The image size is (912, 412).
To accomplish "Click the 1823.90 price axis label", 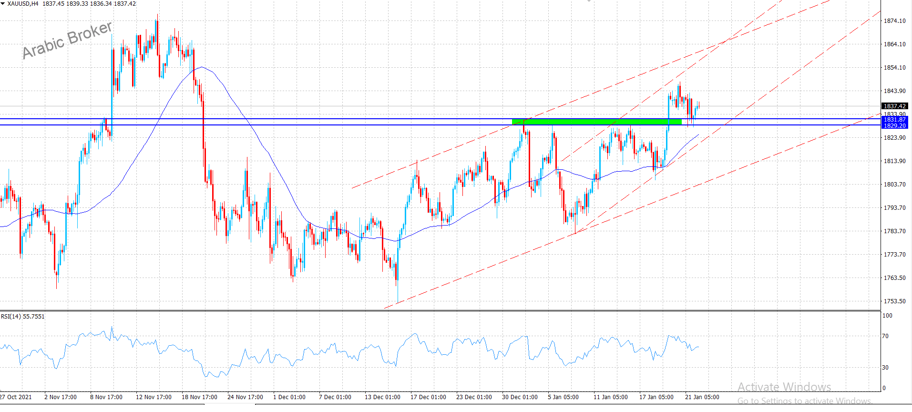I will [x=895, y=138].
